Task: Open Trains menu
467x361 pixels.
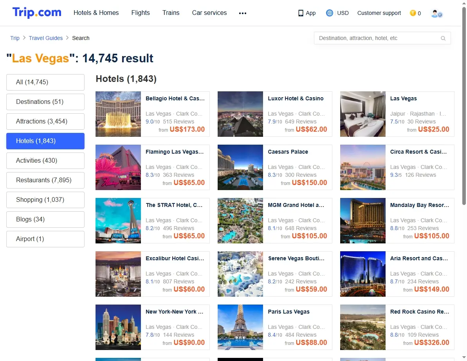Action: point(171,13)
